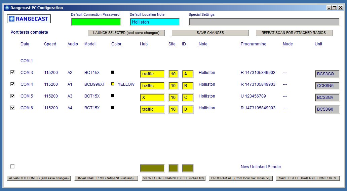Click the Color column header link
This screenshot has height=191, width=347.
point(116,44)
